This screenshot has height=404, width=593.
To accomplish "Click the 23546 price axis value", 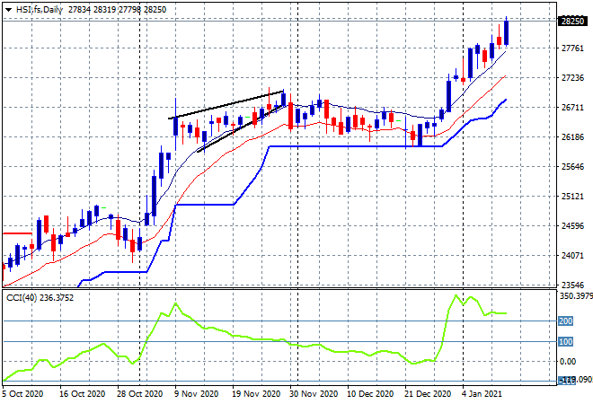I will pos(572,285).
